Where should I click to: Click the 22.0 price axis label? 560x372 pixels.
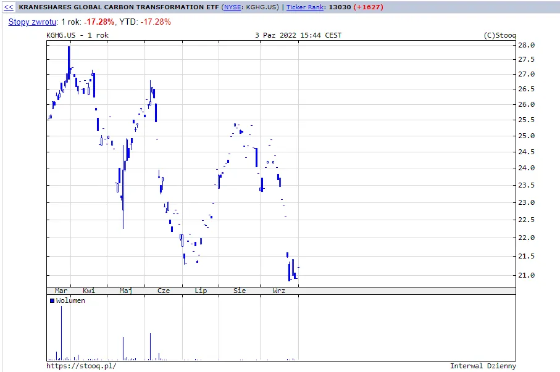(x=527, y=238)
